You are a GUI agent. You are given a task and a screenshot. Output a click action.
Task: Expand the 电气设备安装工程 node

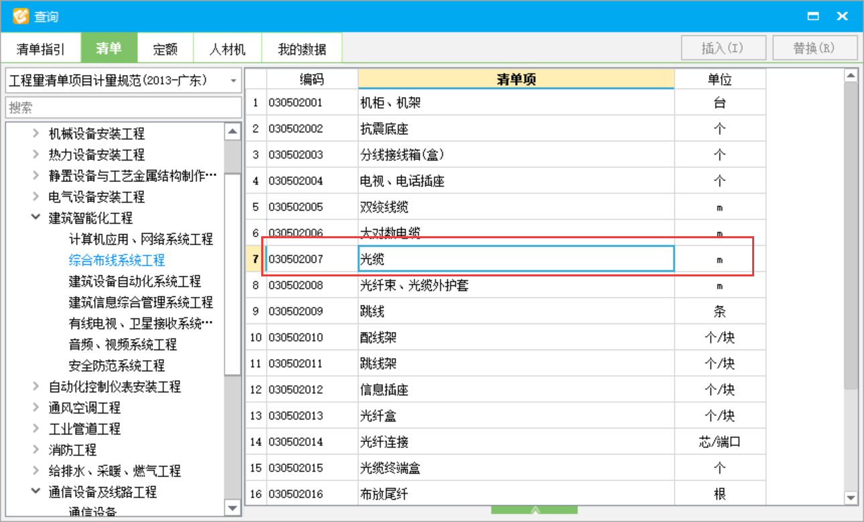point(35,197)
